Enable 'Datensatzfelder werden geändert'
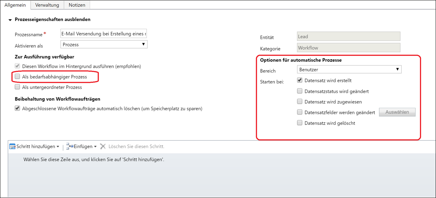Screen dimensions: 436x198 pyautogui.click(x=300, y=112)
